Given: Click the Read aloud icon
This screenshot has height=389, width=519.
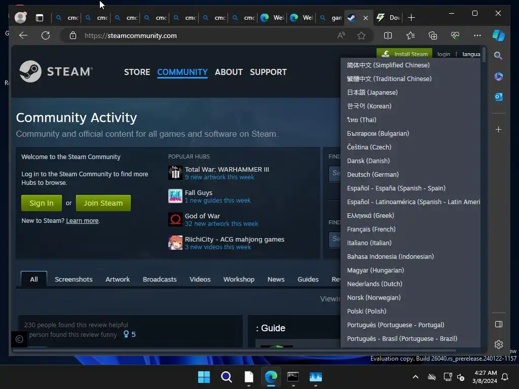Looking at the screenshot, I should 341,35.
